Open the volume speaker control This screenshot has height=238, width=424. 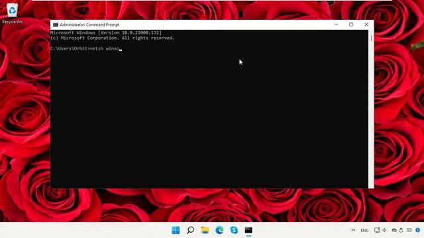coord(384,230)
